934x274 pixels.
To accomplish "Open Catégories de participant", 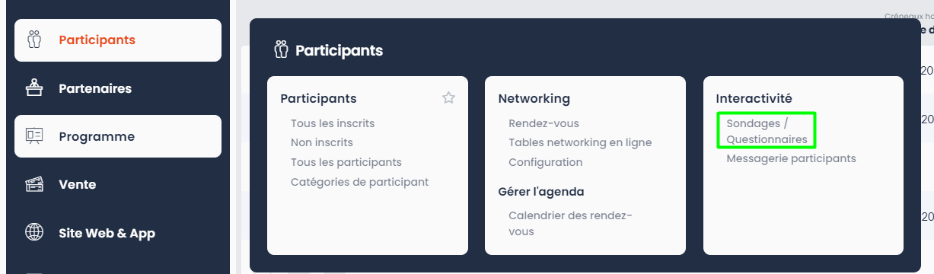I will [x=359, y=182].
